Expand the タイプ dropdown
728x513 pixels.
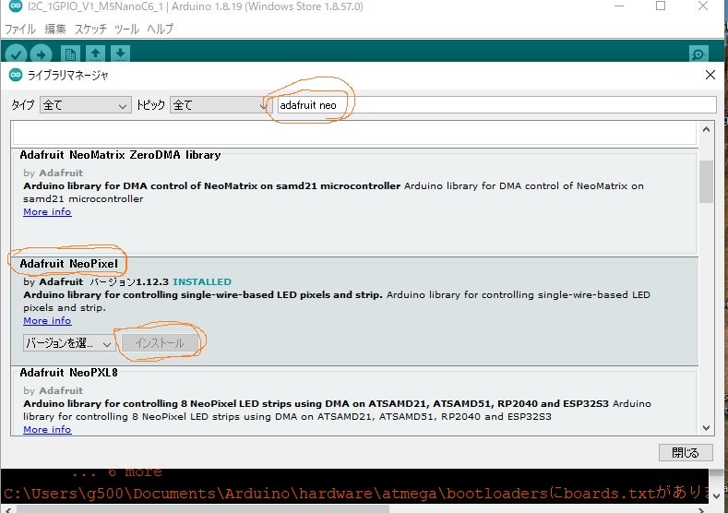pyautogui.click(x=85, y=105)
